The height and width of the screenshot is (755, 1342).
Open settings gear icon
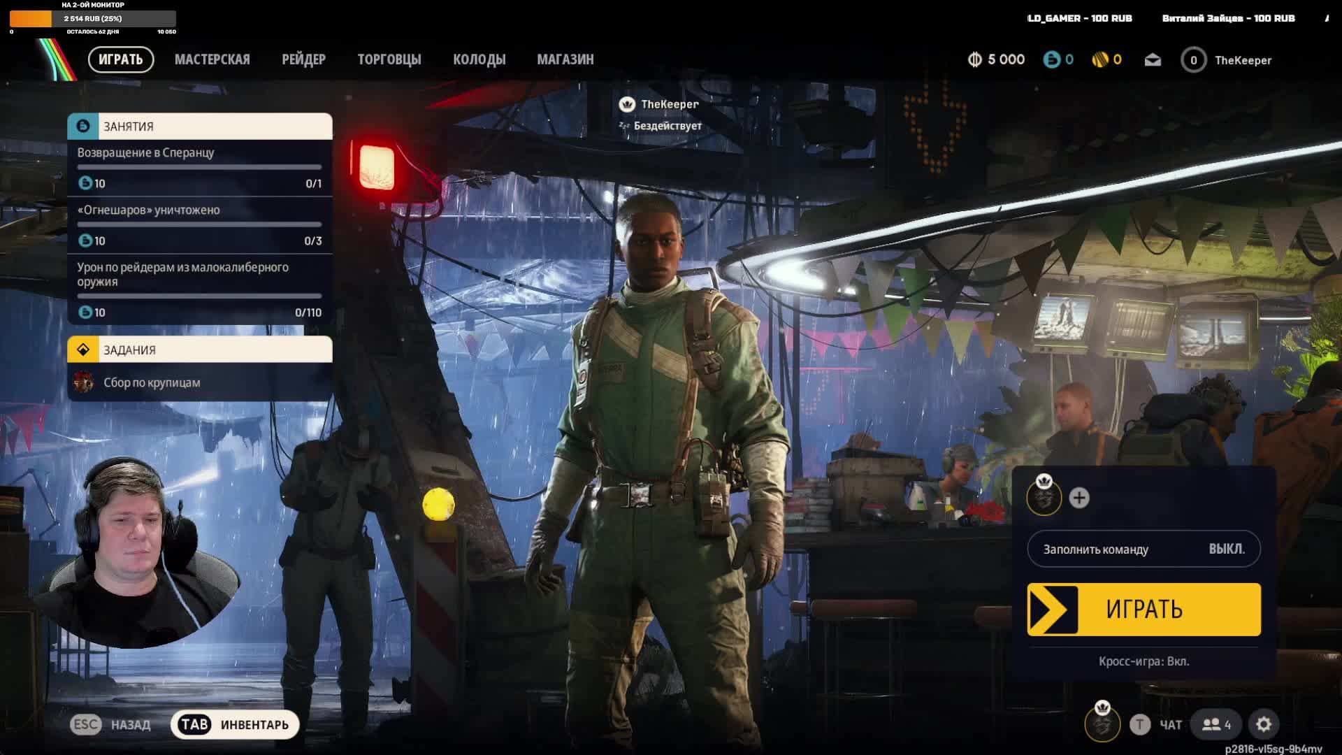click(1264, 724)
